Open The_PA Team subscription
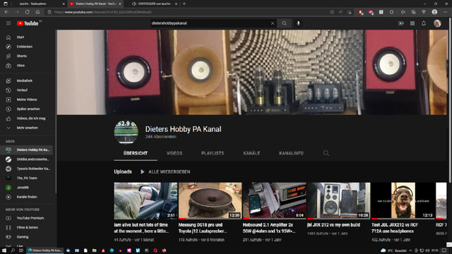This screenshot has width=452, height=254. (x=27, y=179)
